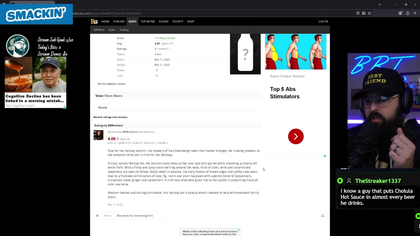Viewport: 420px width, 236px height.
Task: Click the AdChoices icon on the cognitive ad
Action: click(x=65, y=107)
